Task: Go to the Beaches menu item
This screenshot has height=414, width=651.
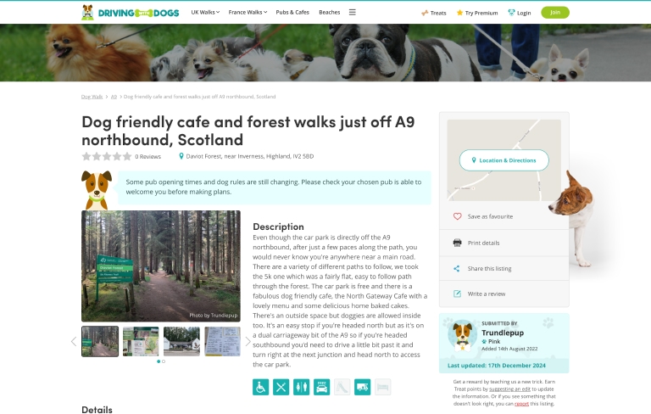Action: pos(329,13)
